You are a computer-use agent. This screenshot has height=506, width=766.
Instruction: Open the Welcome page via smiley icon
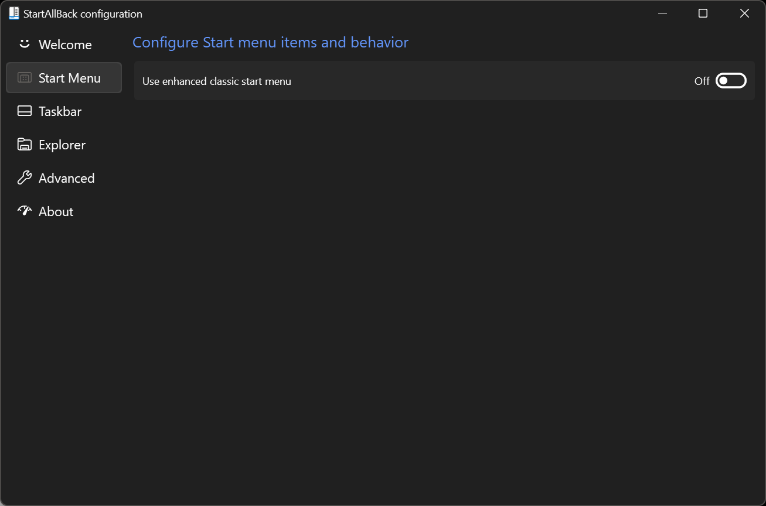click(24, 44)
